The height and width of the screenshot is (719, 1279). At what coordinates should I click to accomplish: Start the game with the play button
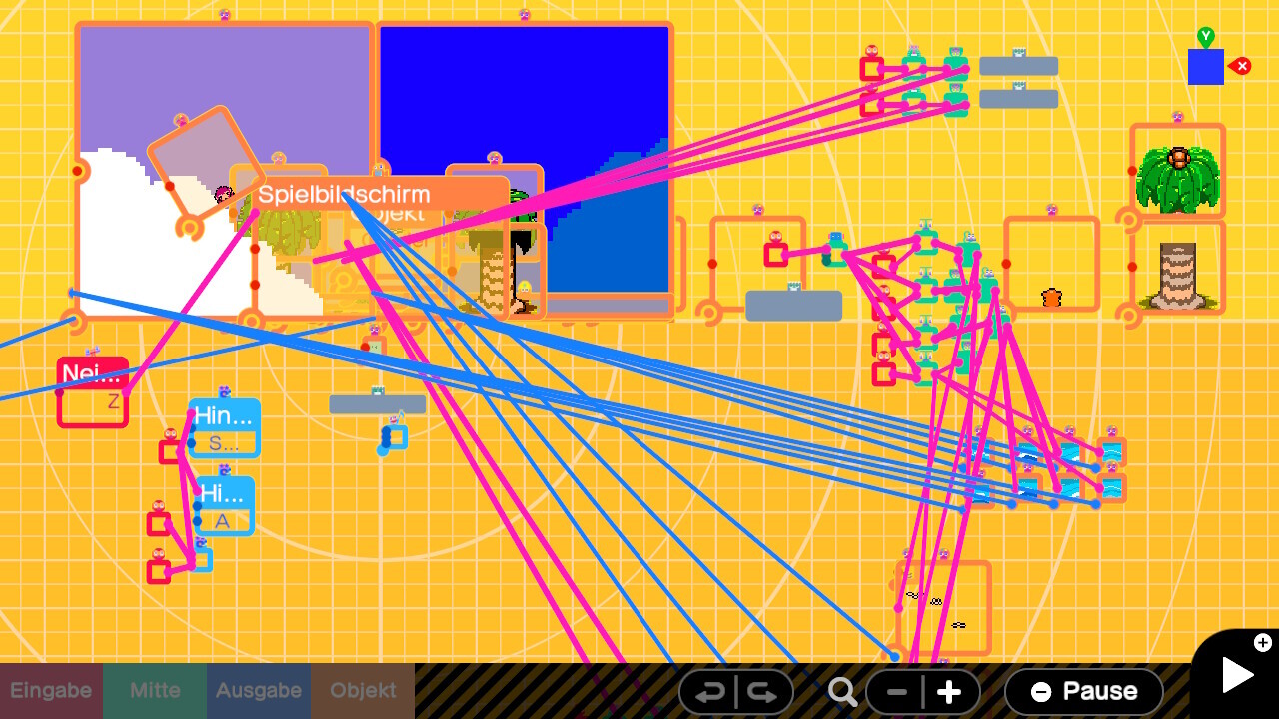tap(1237, 675)
